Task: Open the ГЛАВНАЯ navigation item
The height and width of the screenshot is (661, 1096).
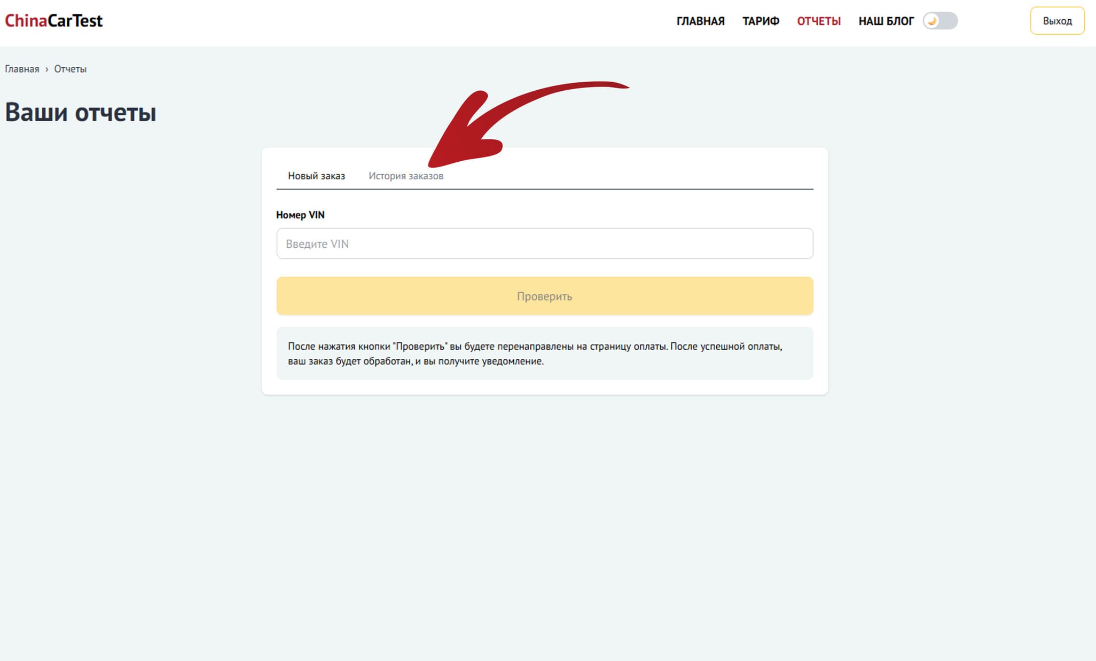Action: [700, 21]
